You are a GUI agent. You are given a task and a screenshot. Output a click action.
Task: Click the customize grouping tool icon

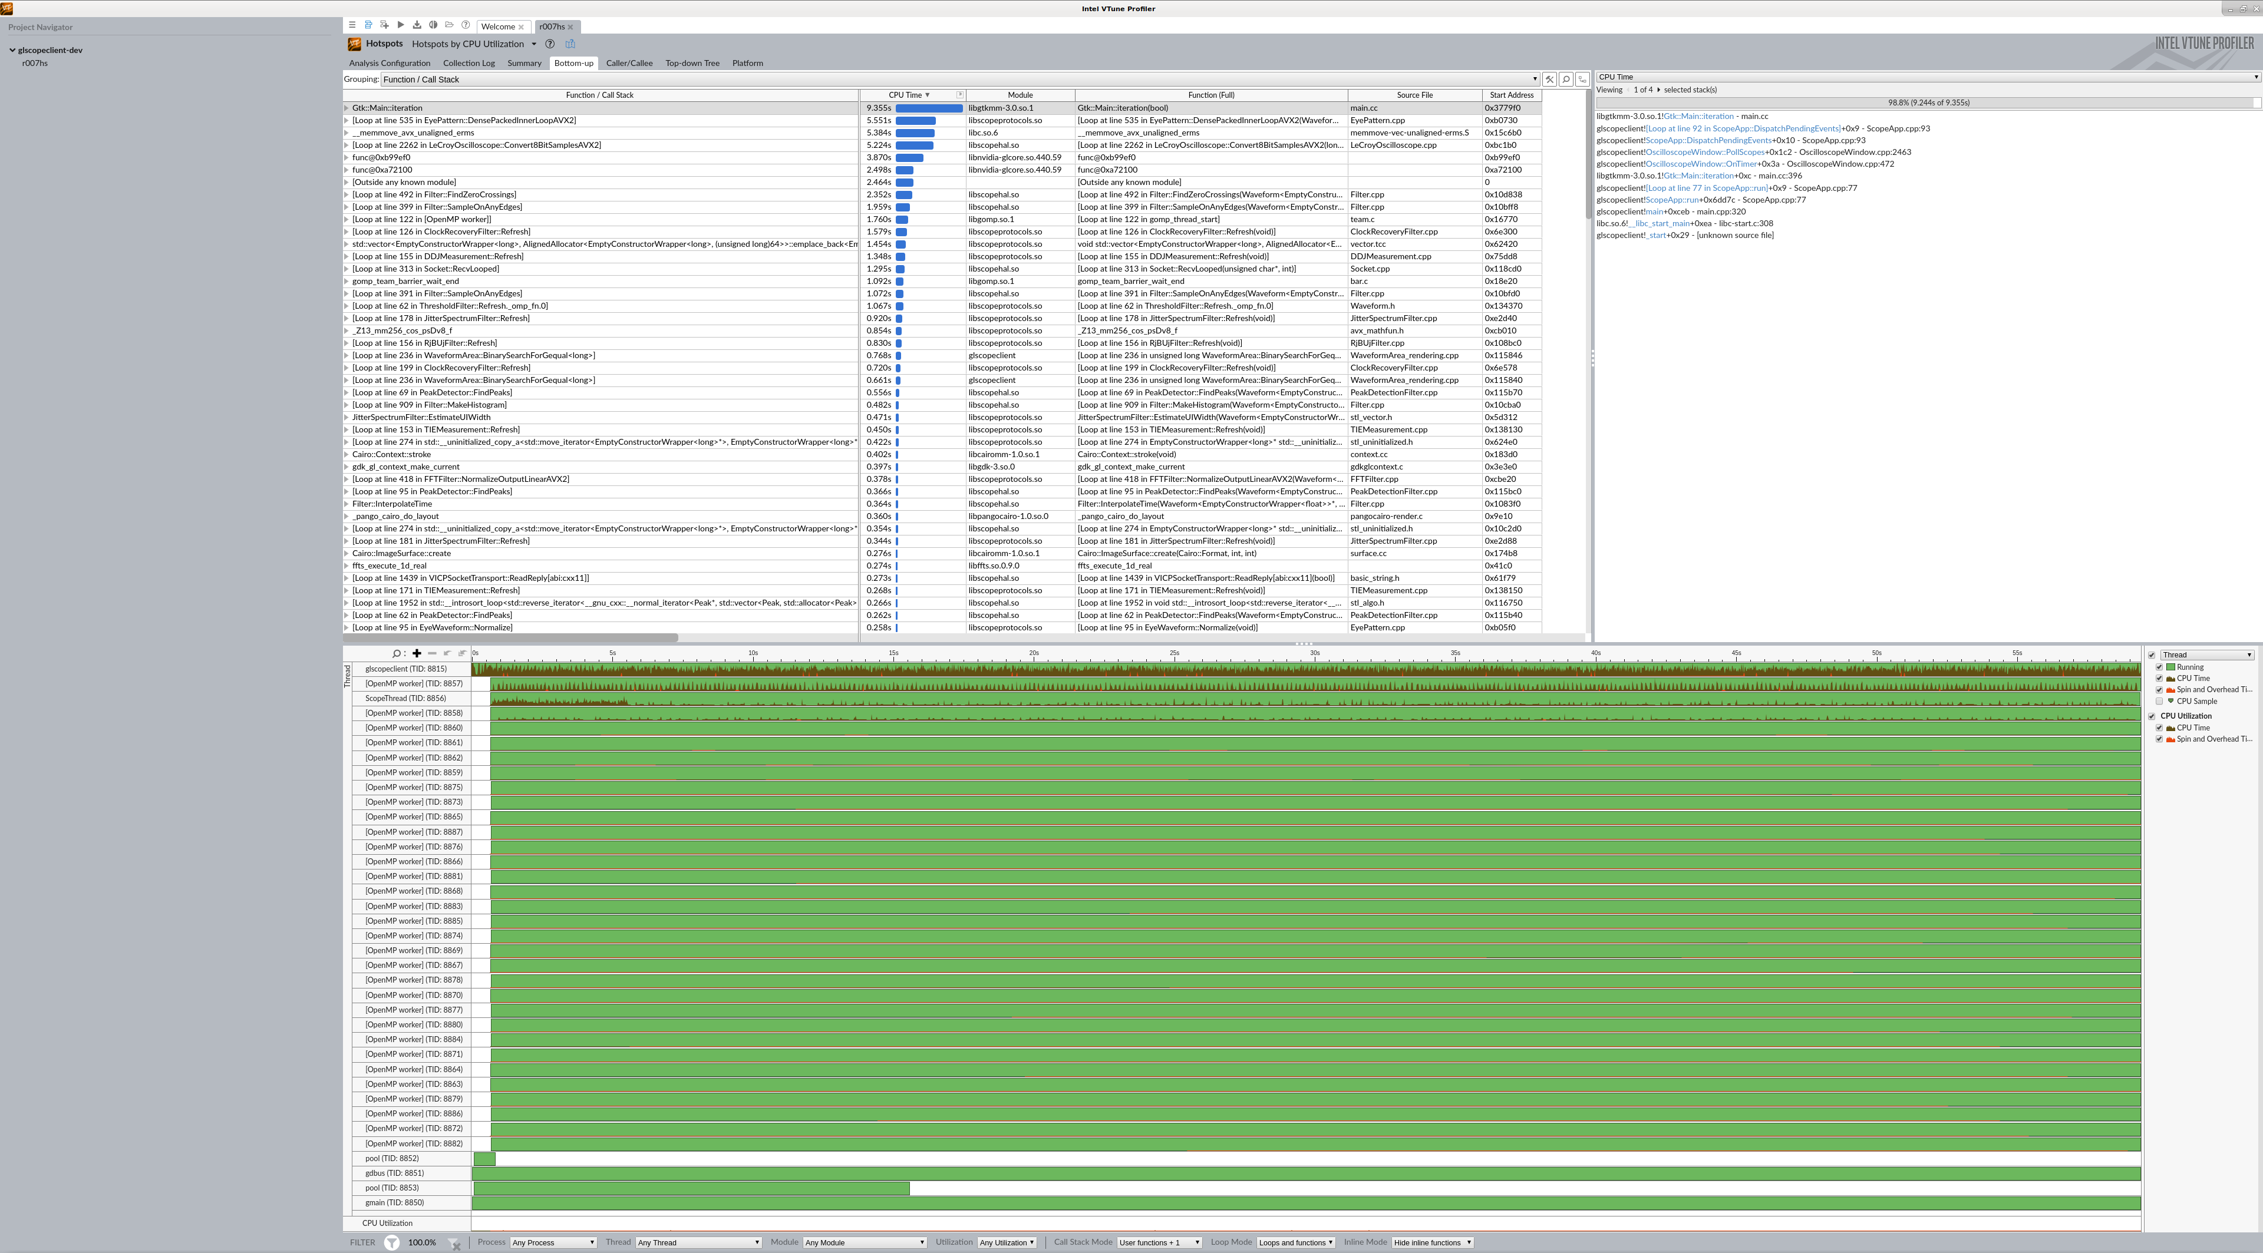(x=1550, y=79)
